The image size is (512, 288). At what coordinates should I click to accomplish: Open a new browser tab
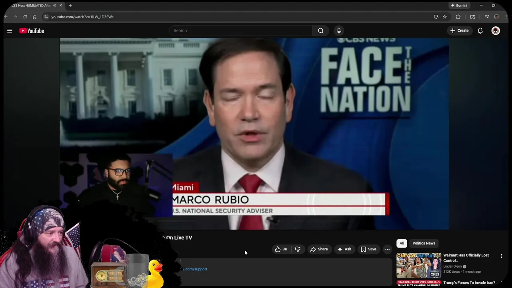pos(70,6)
